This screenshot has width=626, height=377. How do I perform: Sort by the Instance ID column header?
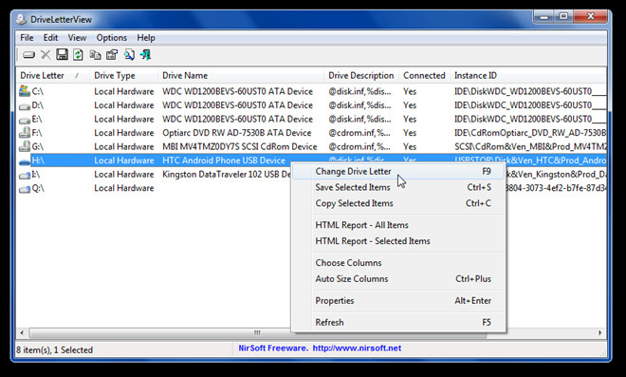[x=528, y=76]
